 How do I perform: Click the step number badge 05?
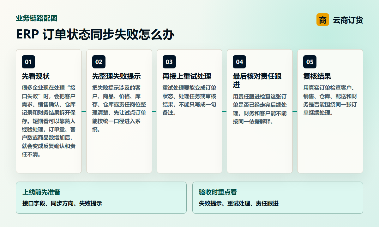[310, 62]
